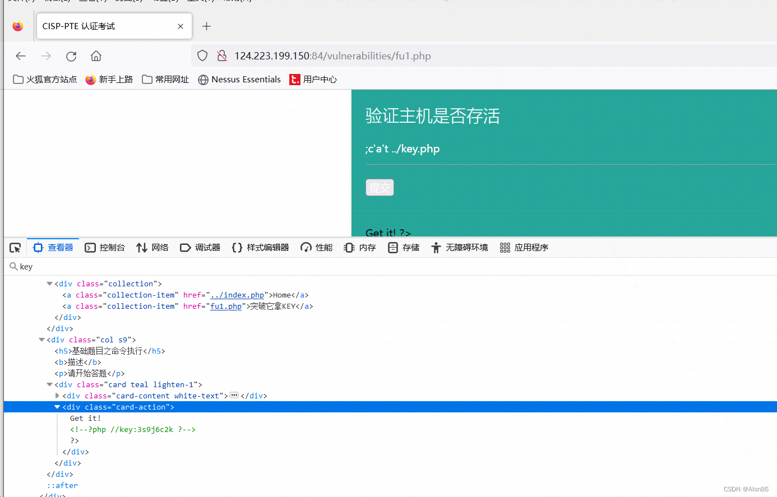
Task: Open Nessus Essentials bookmark
Action: (x=239, y=80)
